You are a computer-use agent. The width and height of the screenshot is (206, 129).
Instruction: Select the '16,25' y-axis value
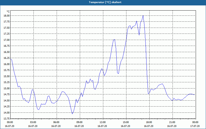click(x=7, y=58)
